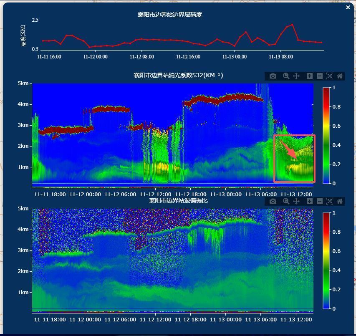Zoom out on depolarization ratio chart
The width and height of the screenshot is (356, 336).
tap(320, 201)
